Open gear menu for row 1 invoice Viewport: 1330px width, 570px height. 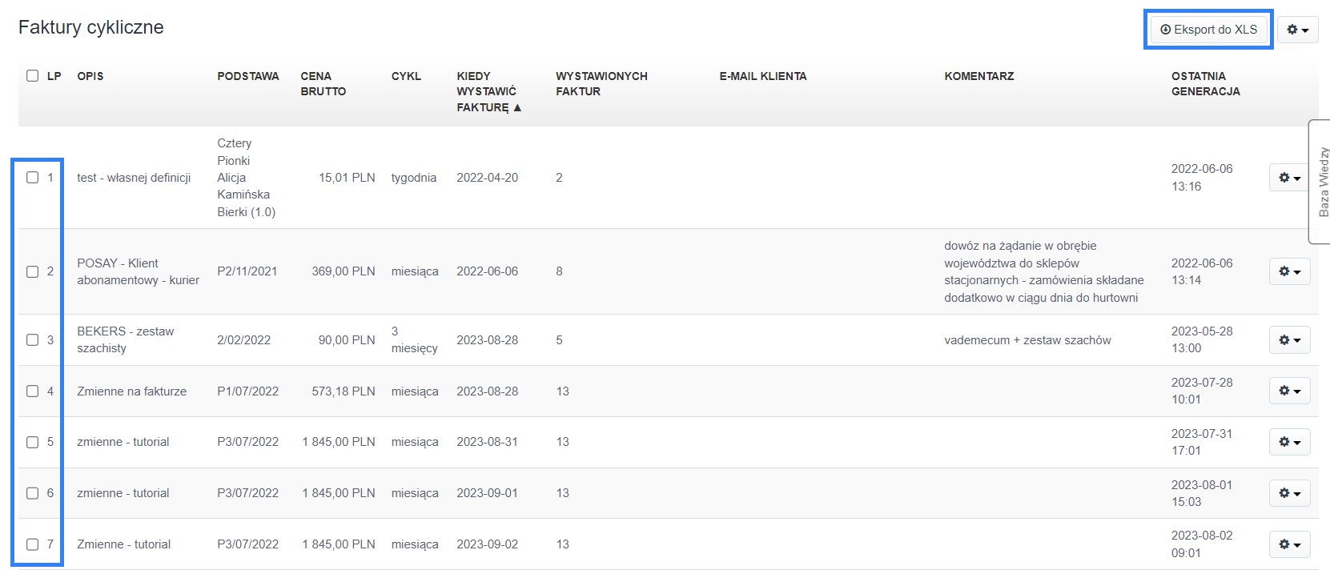pos(1289,178)
